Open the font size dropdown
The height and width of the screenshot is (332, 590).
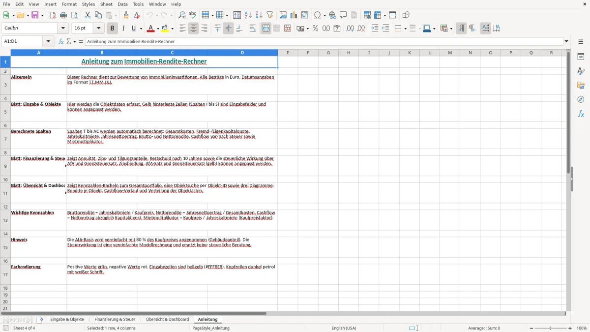(x=99, y=29)
